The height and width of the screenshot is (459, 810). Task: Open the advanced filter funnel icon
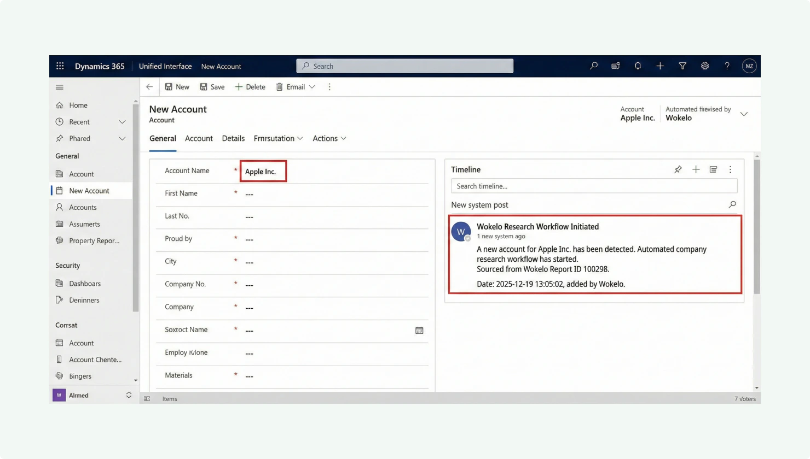tap(682, 66)
